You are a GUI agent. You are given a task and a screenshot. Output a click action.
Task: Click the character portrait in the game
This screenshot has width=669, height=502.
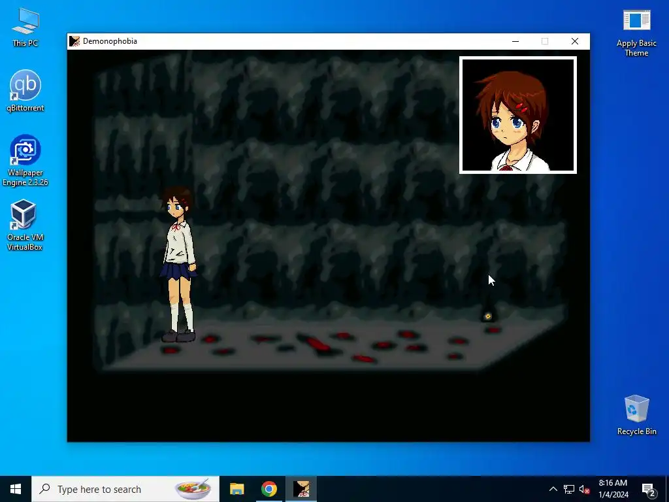[518, 115]
